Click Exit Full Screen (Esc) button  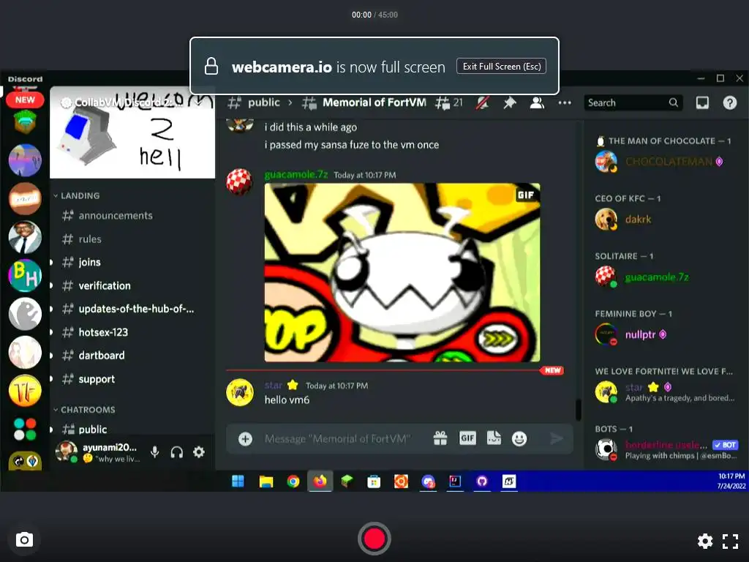[x=502, y=67]
